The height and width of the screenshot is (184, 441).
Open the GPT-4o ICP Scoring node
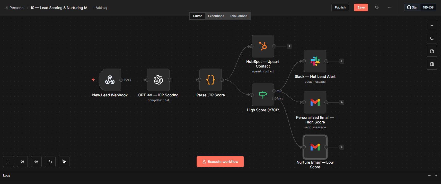(x=158, y=80)
